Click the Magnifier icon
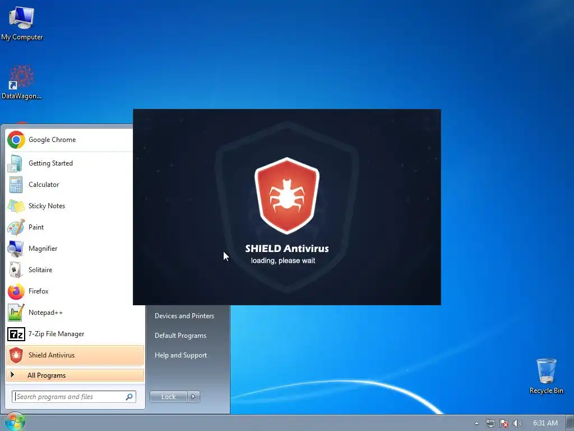 (16, 249)
